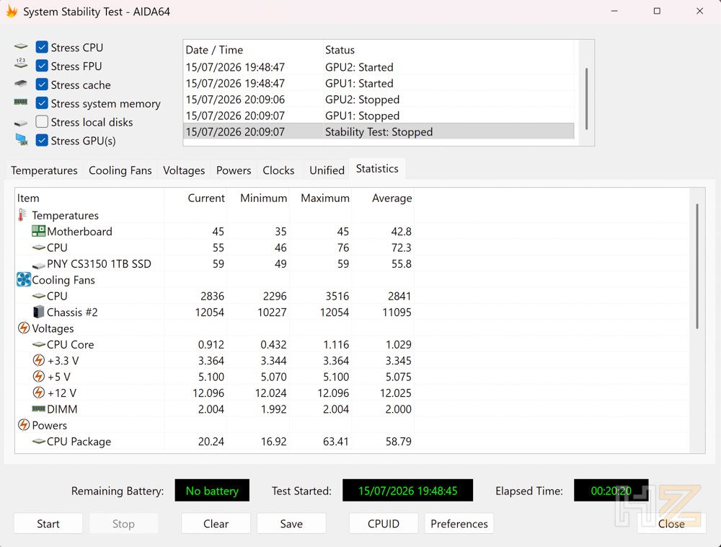This screenshot has width=721, height=547.
Task: Click the lightning icon next to Powers
Action: 24,424
